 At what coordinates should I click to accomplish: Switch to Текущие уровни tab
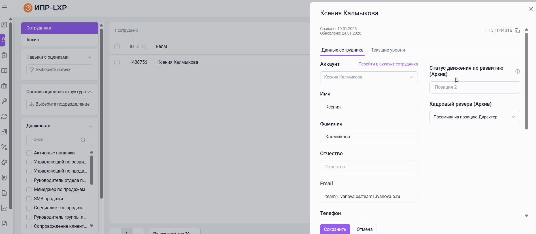388,50
